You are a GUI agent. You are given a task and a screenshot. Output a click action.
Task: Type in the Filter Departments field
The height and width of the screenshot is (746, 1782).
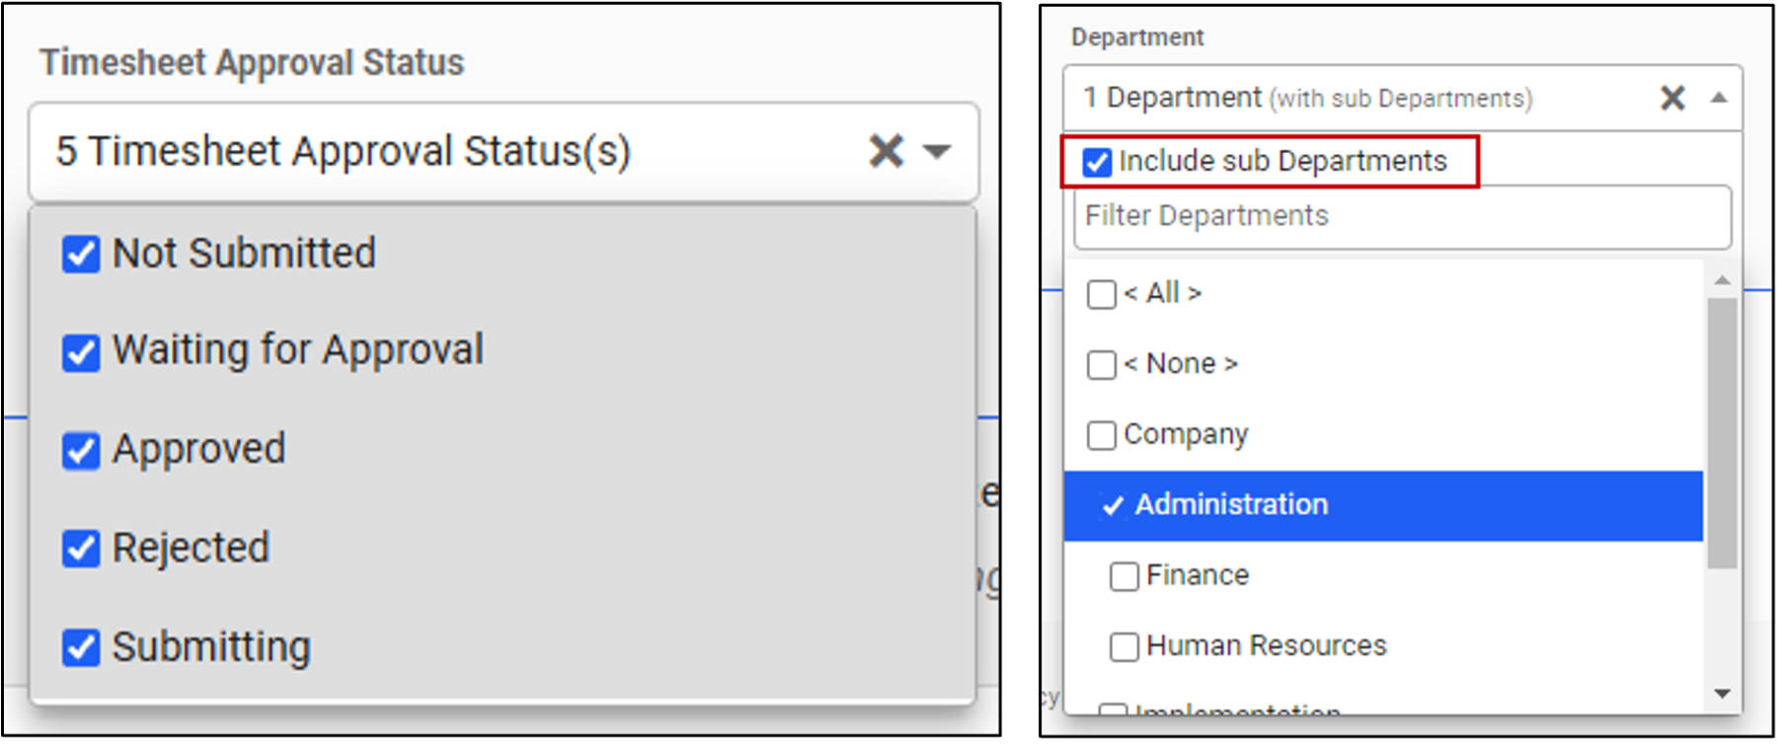[1402, 216]
